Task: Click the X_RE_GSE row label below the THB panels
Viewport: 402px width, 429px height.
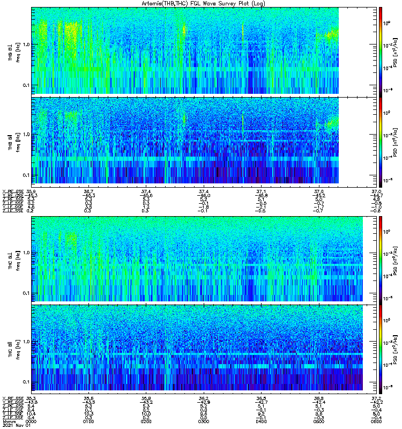Action: (x=13, y=191)
